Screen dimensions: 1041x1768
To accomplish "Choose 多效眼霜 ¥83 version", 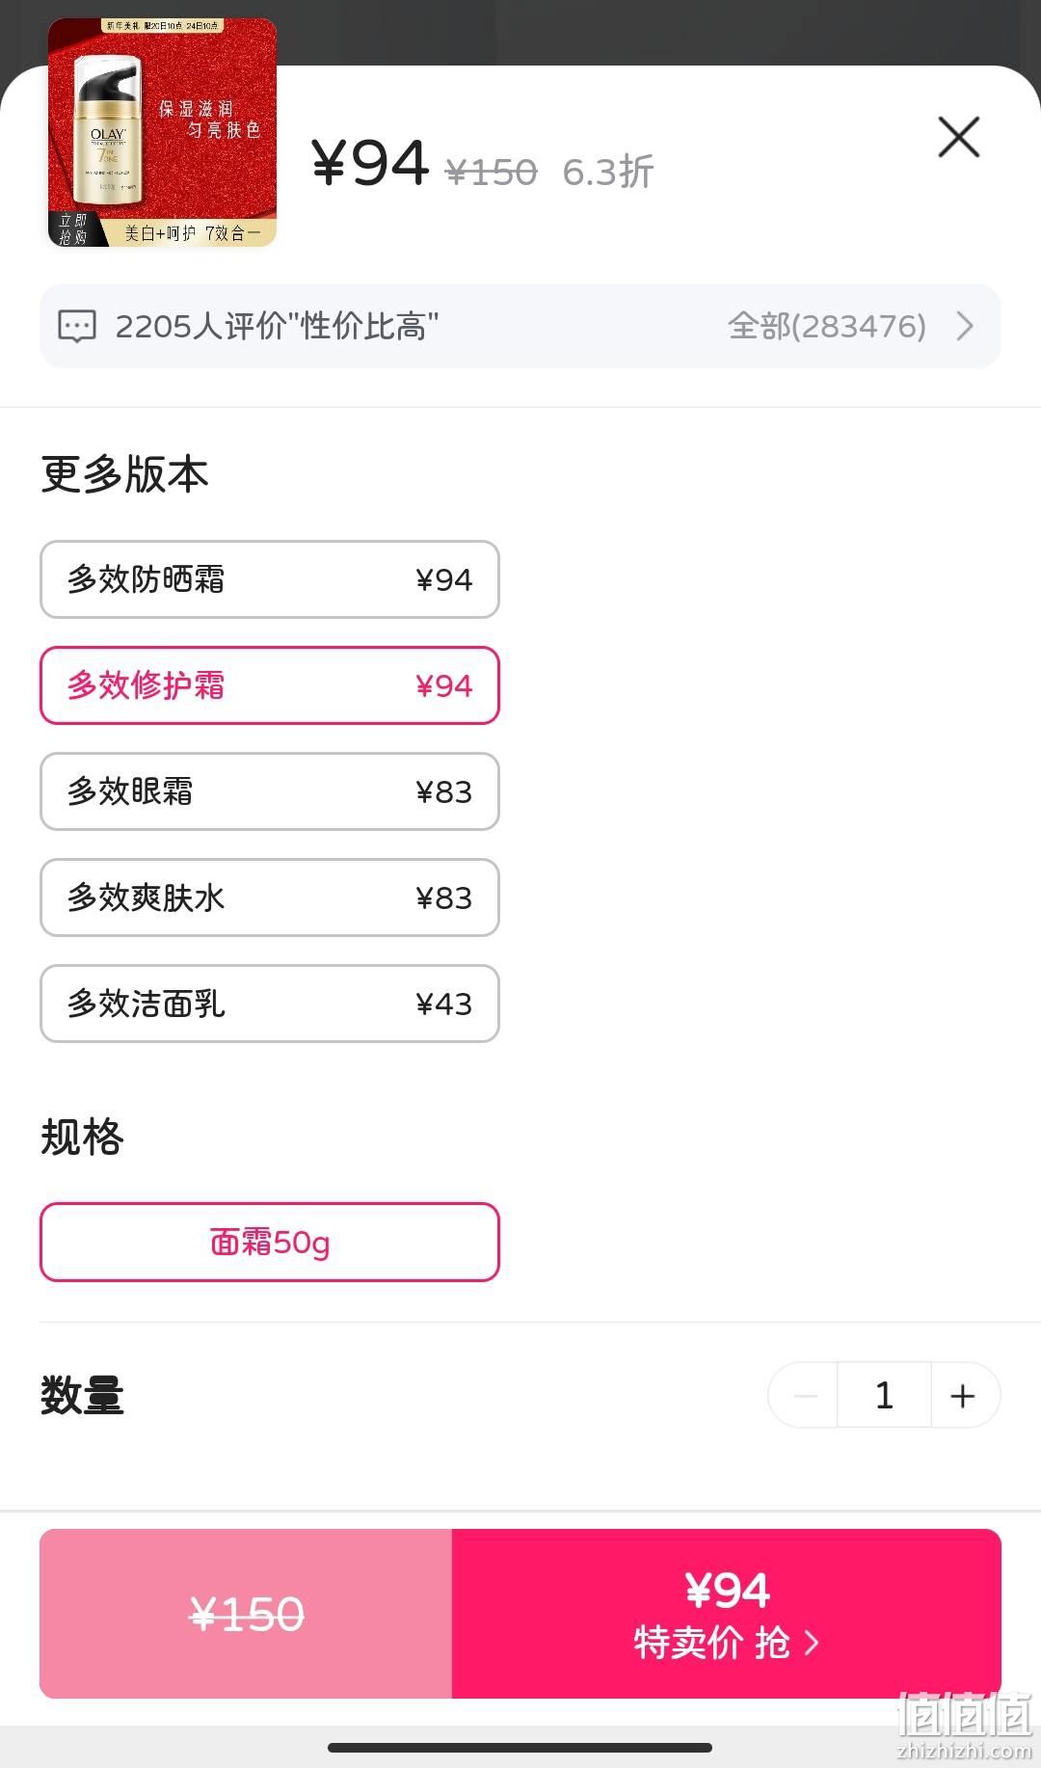I will point(270,791).
